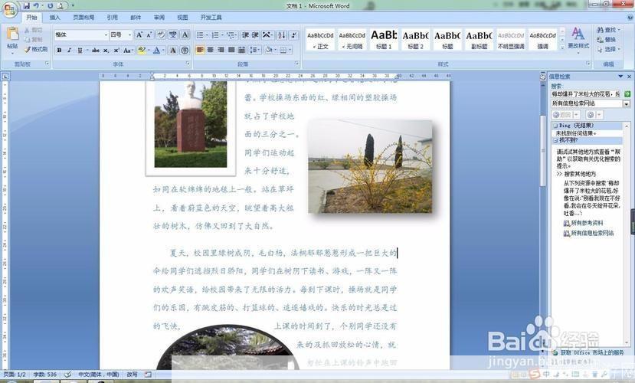The image size is (635, 383).
Task: Click the Office button
Action: click(9, 9)
